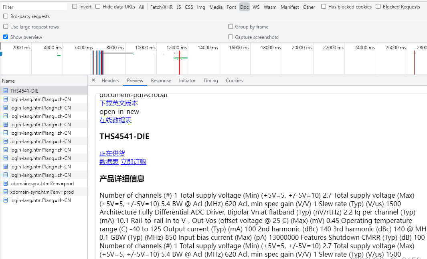
Task: Open the 数据表 link
Action: pyautogui.click(x=109, y=162)
